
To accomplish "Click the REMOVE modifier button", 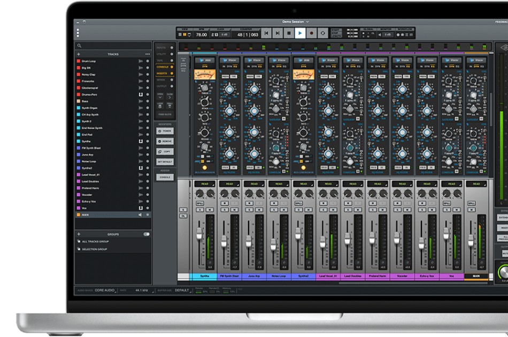I will [x=165, y=141].
